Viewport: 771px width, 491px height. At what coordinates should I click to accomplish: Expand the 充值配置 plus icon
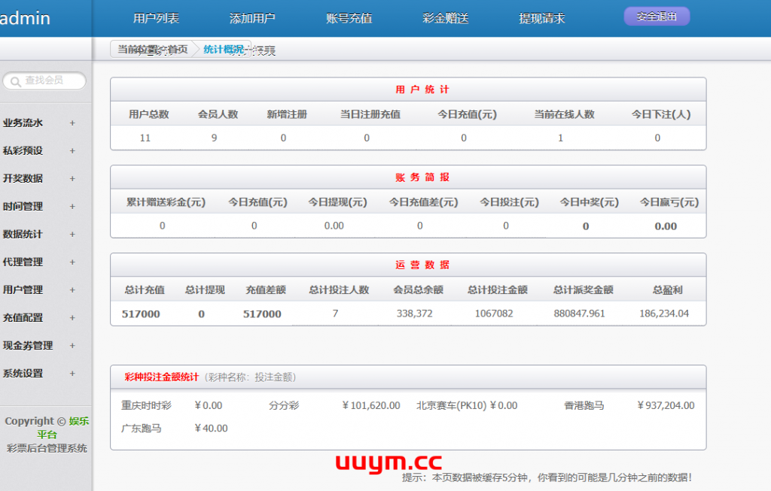(x=72, y=318)
